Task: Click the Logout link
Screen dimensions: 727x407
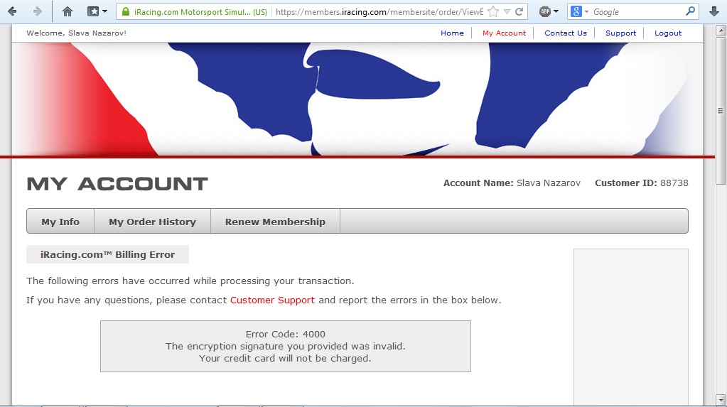Action: point(667,33)
